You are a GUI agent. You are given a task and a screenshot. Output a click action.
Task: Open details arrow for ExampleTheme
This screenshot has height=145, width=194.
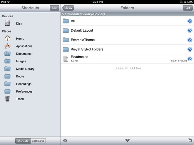[190, 40]
